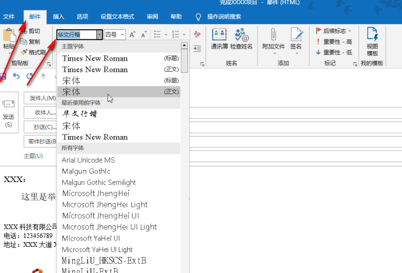Viewport: 402px width, 273px height.
Task: Click the Copy (复制) icon
Action: point(24,41)
